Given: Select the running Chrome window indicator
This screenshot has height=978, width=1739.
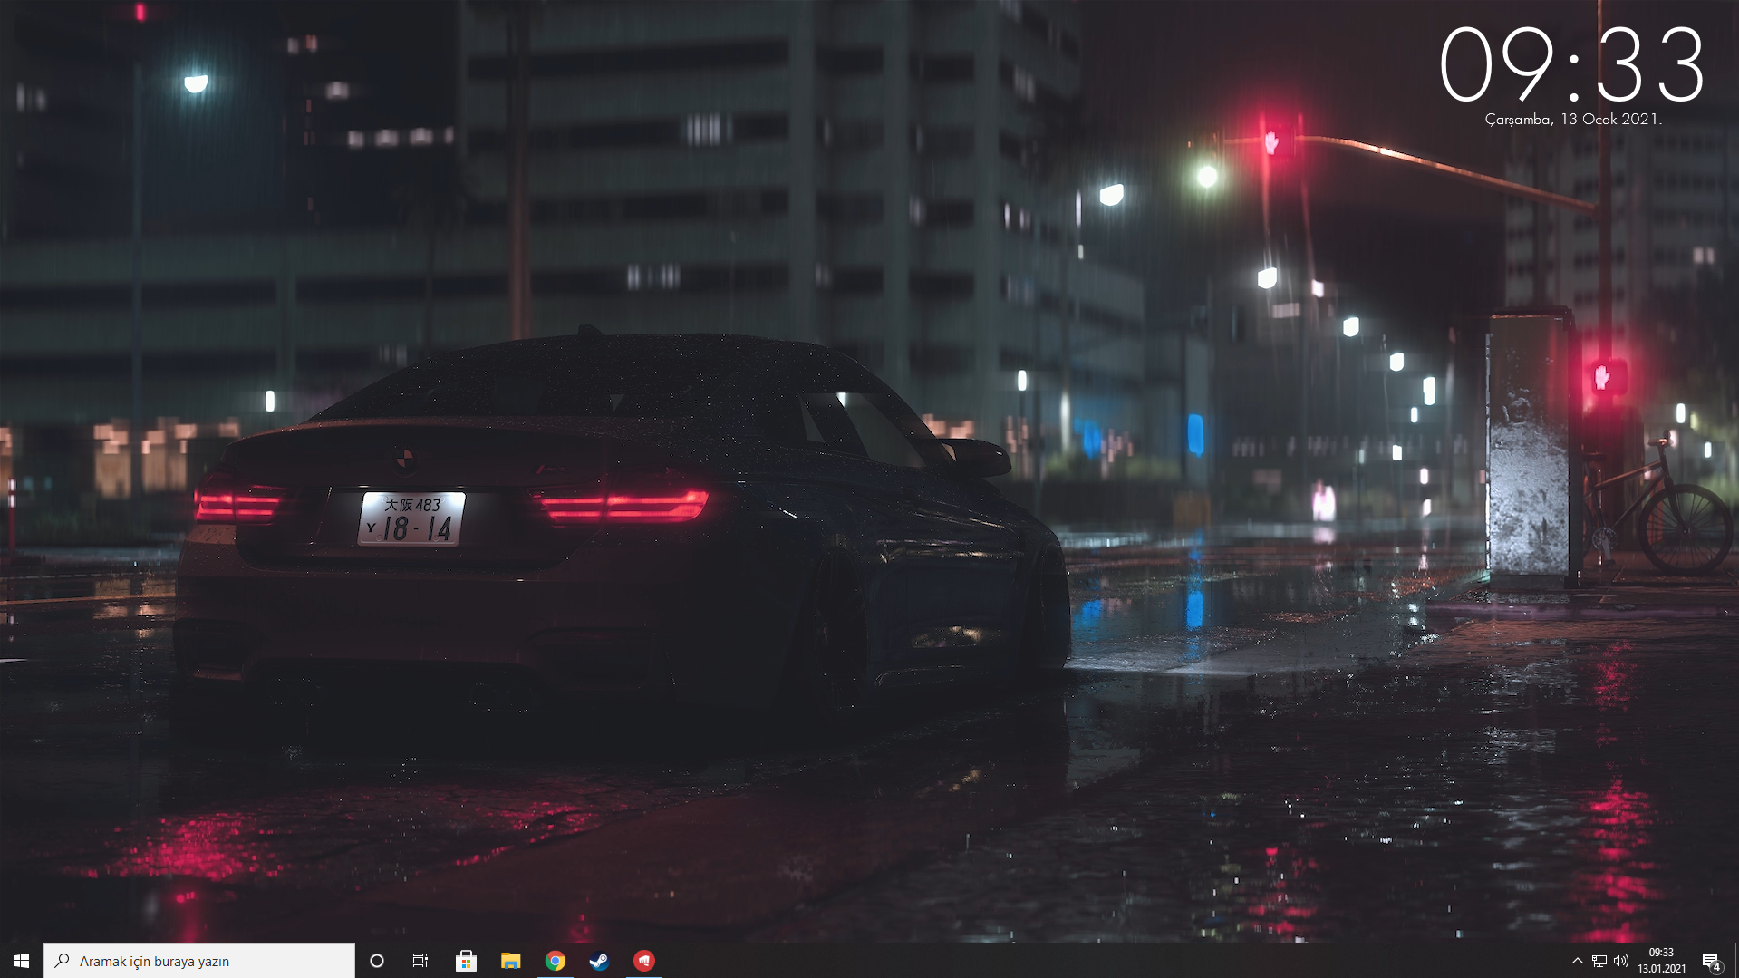Looking at the screenshot, I should 556,974.
